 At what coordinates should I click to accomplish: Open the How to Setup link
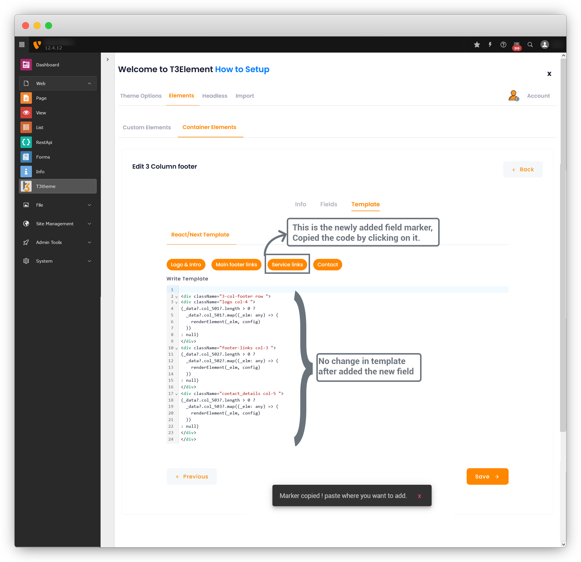[242, 69]
